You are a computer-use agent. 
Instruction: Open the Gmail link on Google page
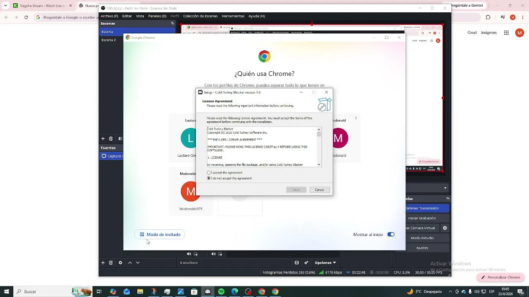pyautogui.click(x=472, y=33)
